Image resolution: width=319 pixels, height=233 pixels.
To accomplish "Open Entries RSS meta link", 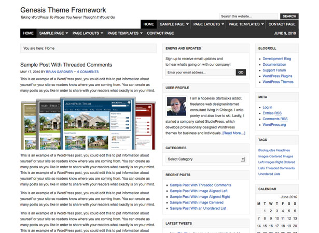I will tap(272, 113).
